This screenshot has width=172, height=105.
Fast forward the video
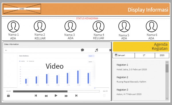[66, 96]
